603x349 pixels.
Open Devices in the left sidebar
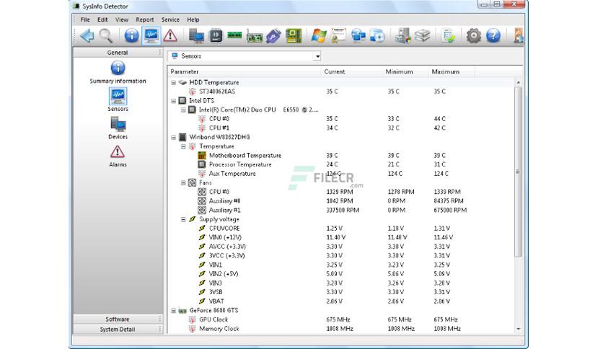pyautogui.click(x=118, y=128)
